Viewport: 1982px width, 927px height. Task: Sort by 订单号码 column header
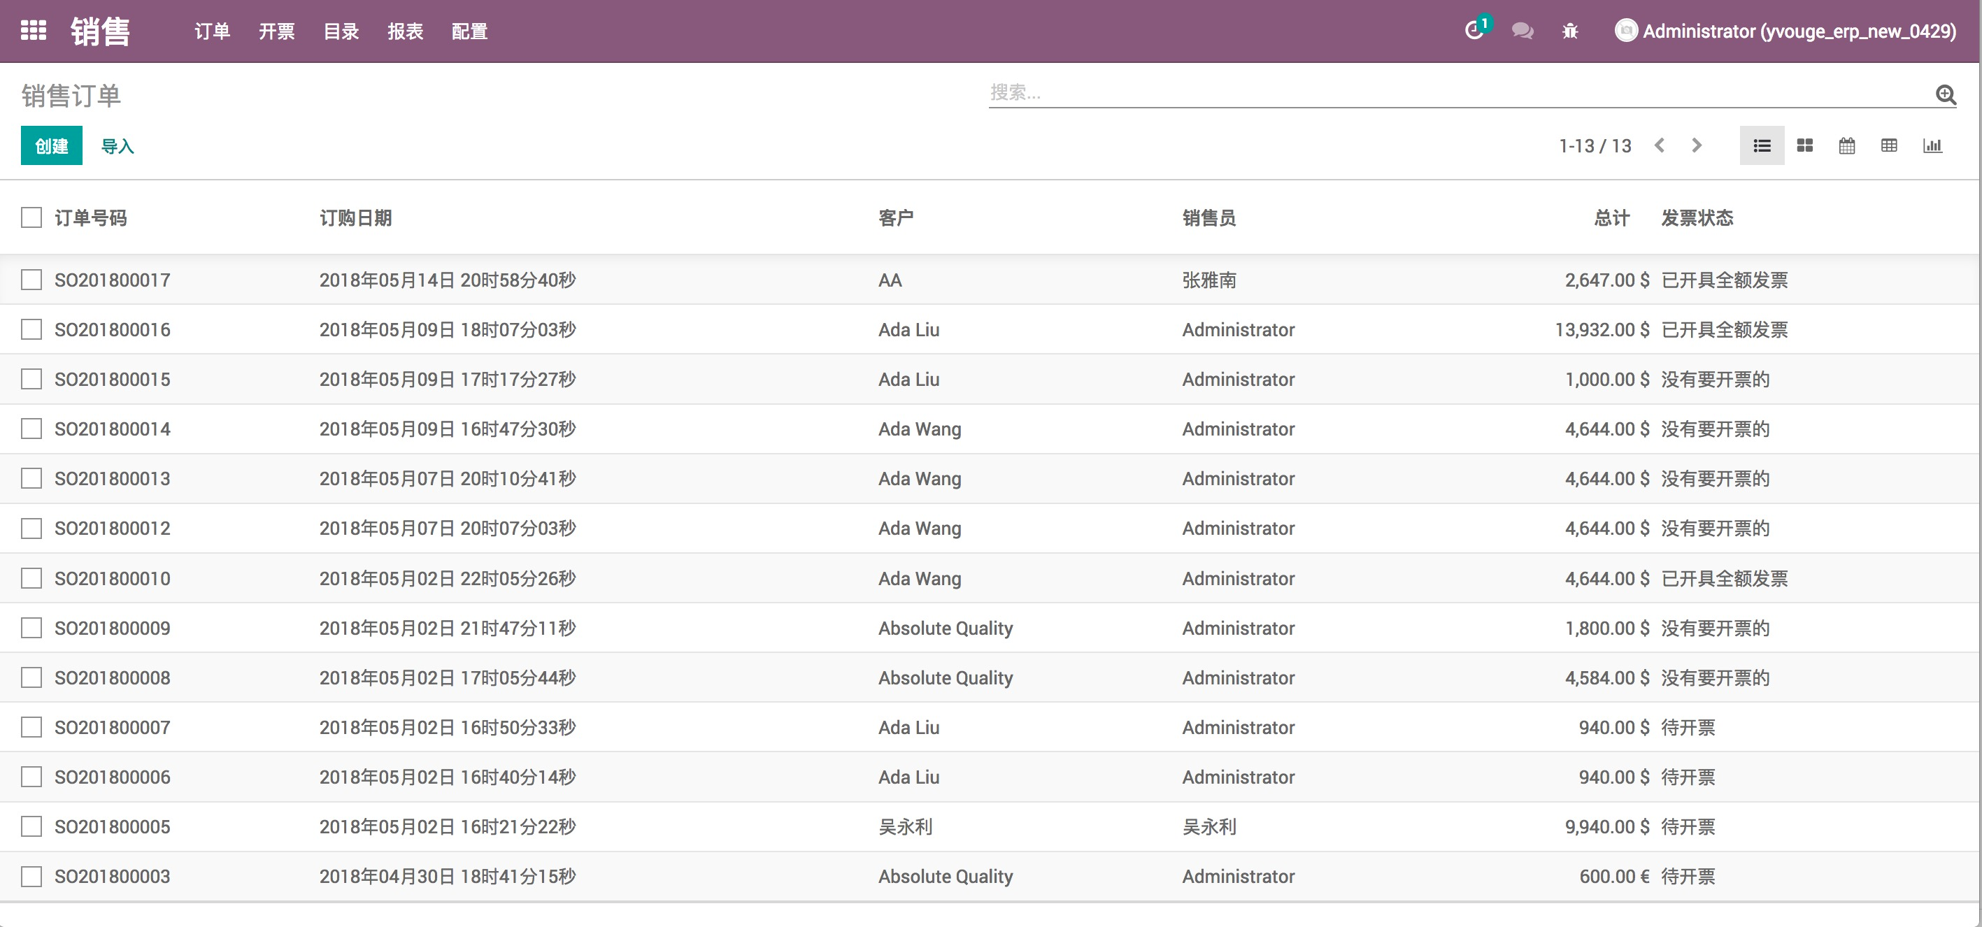pos(91,217)
